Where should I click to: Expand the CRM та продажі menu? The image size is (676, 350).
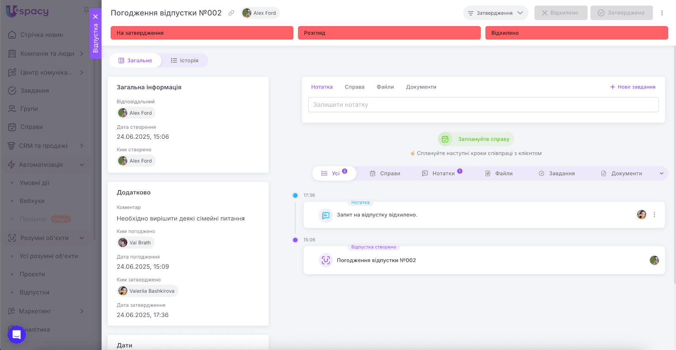82,146
